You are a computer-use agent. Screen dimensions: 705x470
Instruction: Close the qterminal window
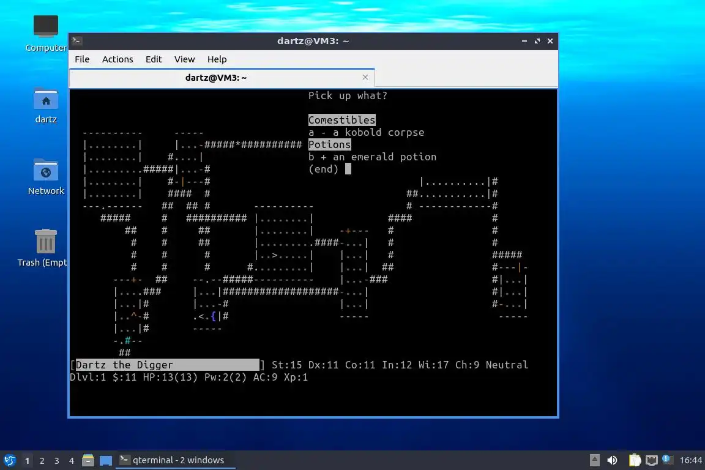550,41
